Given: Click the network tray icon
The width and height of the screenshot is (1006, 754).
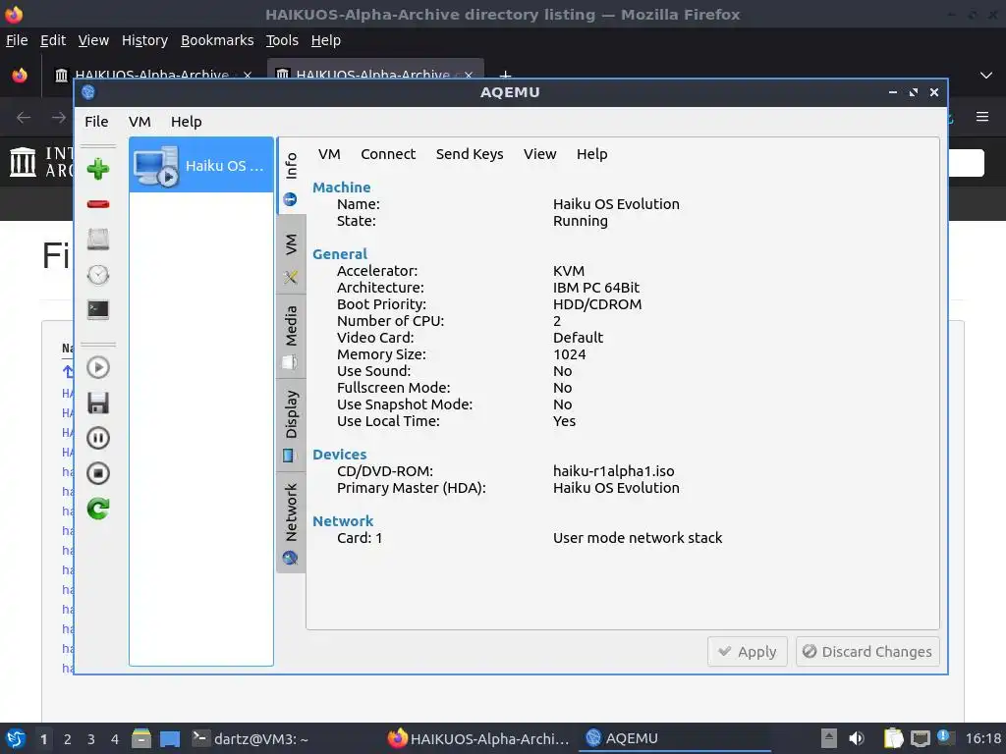Looking at the screenshot, I should point(920,738).
